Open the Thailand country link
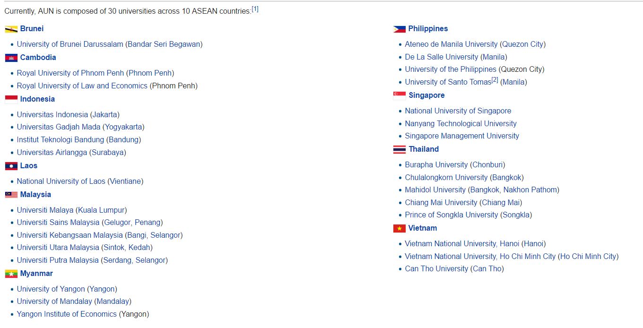Viewport: 643px width, 328px height. tap(424, 149)
